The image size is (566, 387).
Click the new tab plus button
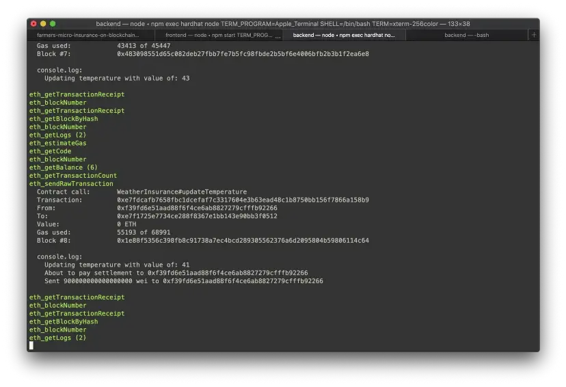coord(534,35)
